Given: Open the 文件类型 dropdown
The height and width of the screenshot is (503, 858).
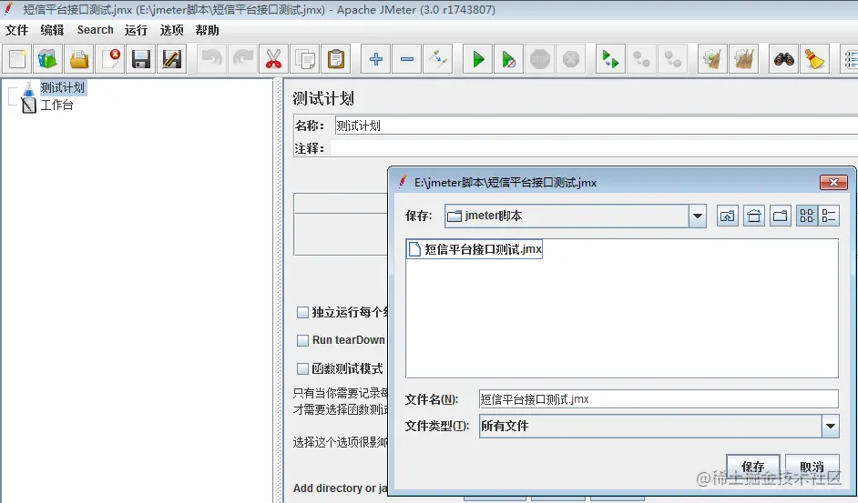Looking at the screenshot, I should pos(830,426).
